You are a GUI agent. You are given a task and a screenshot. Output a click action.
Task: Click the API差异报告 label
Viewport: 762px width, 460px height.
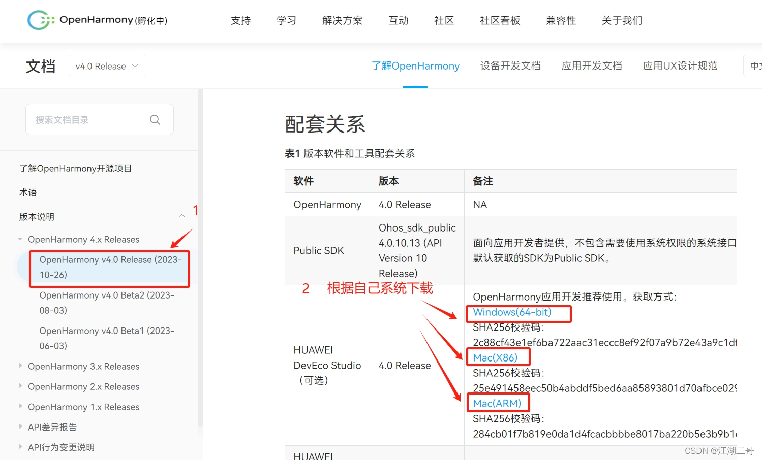point(52,427)
